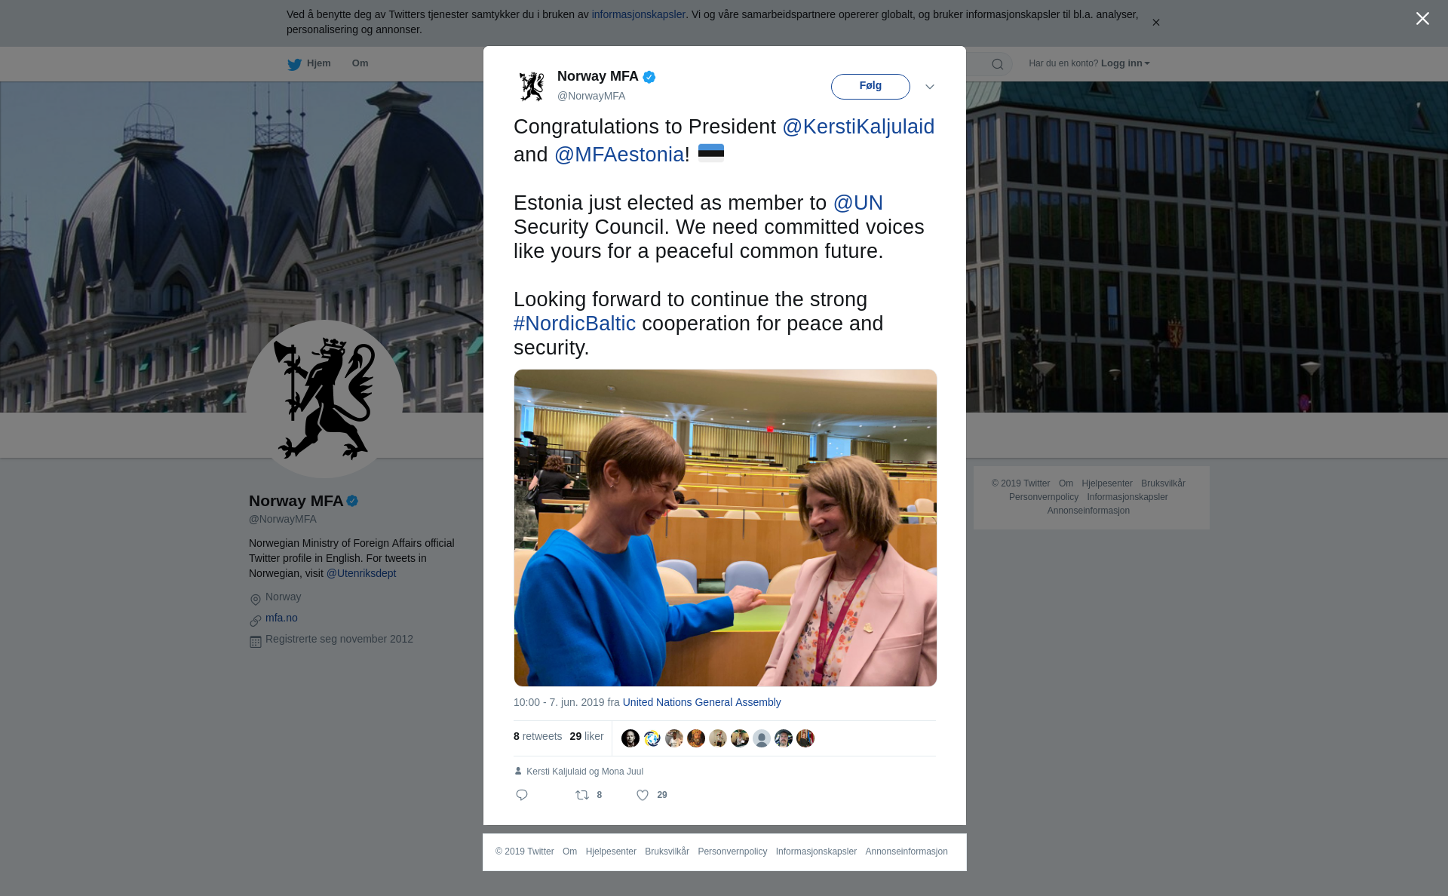
Task: Open the @KerstiKaljulaid mention link
Action: 858,127
